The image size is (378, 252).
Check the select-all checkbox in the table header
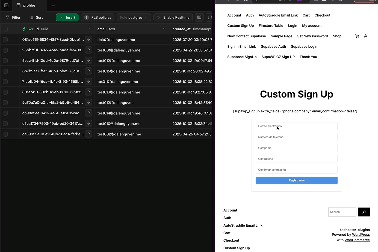pyautogui.click(x=5, y=29)
